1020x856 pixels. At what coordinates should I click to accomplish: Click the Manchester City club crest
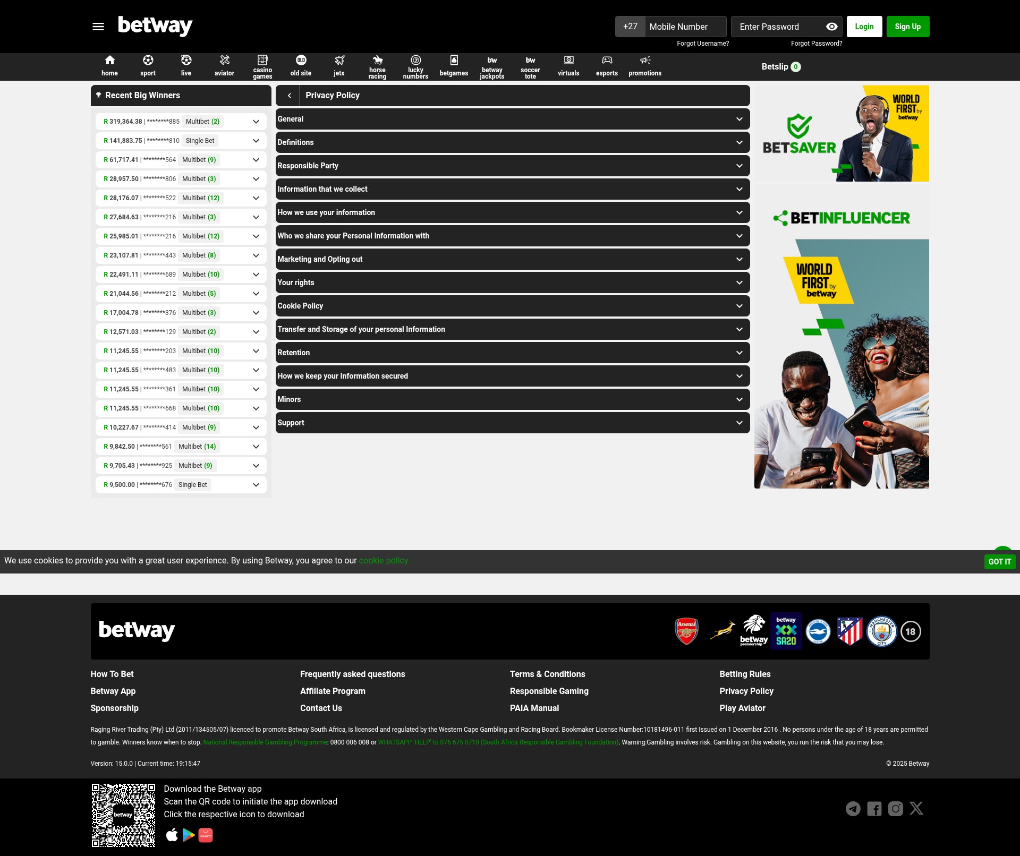882,631
